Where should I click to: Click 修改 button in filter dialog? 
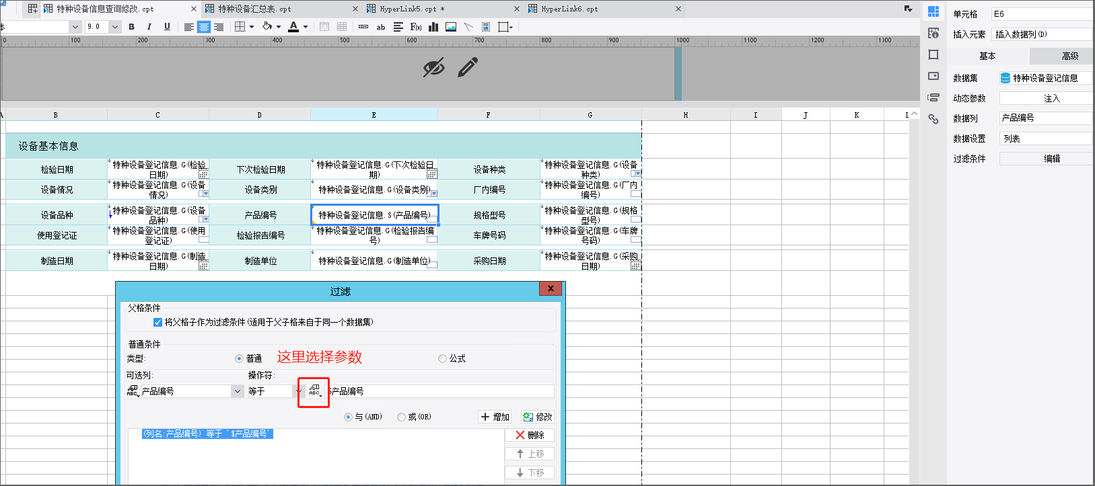click(x=537, y=417)
